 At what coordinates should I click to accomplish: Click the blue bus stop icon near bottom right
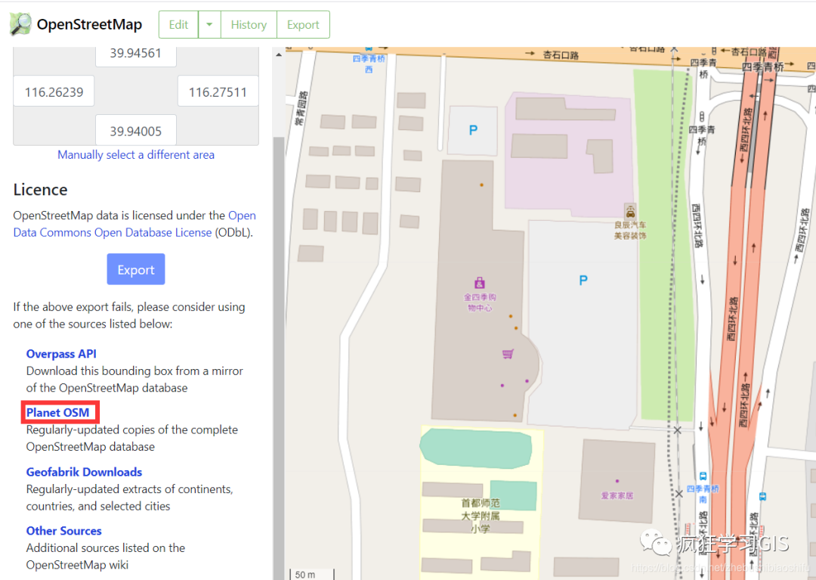[x=762, y=496]
